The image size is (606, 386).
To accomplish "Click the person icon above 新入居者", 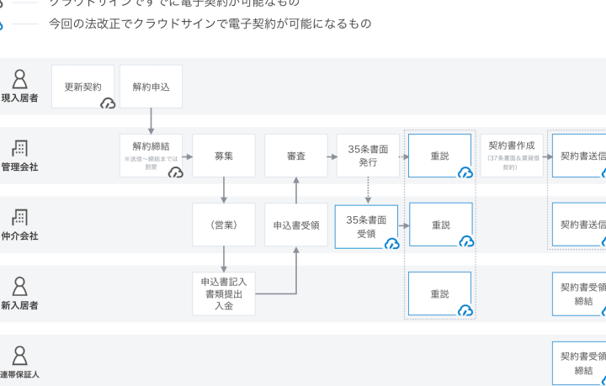I will [19, 287].
